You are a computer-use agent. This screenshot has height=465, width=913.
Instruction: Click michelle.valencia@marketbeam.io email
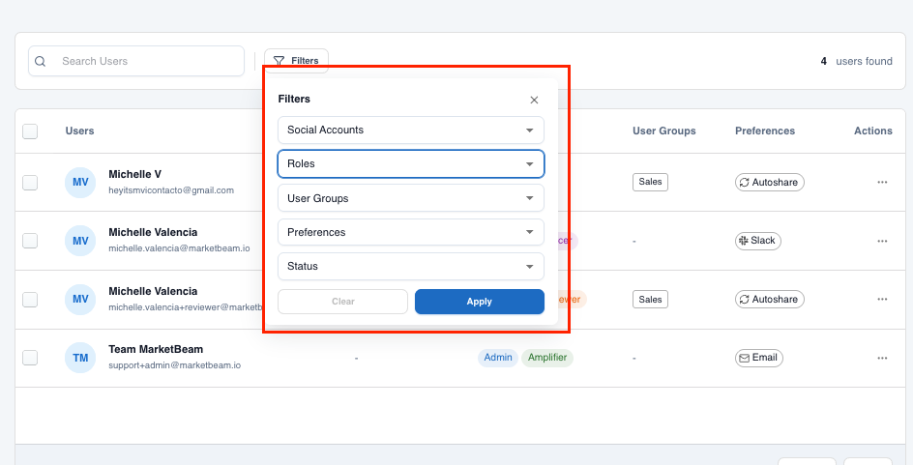(x=179, y=248)
